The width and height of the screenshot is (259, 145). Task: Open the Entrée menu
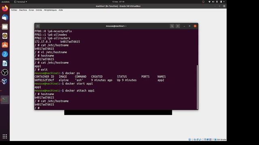click(x=39, y=10)
